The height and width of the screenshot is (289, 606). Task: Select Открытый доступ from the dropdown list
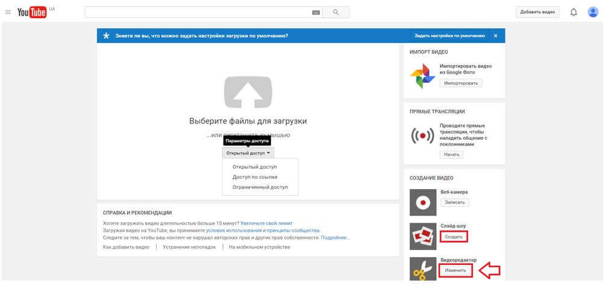tap(255, 167)
